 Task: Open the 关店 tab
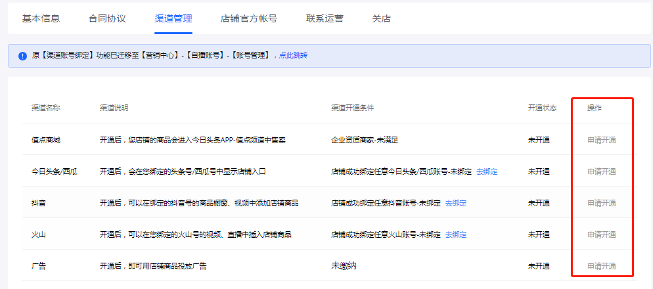381,18
